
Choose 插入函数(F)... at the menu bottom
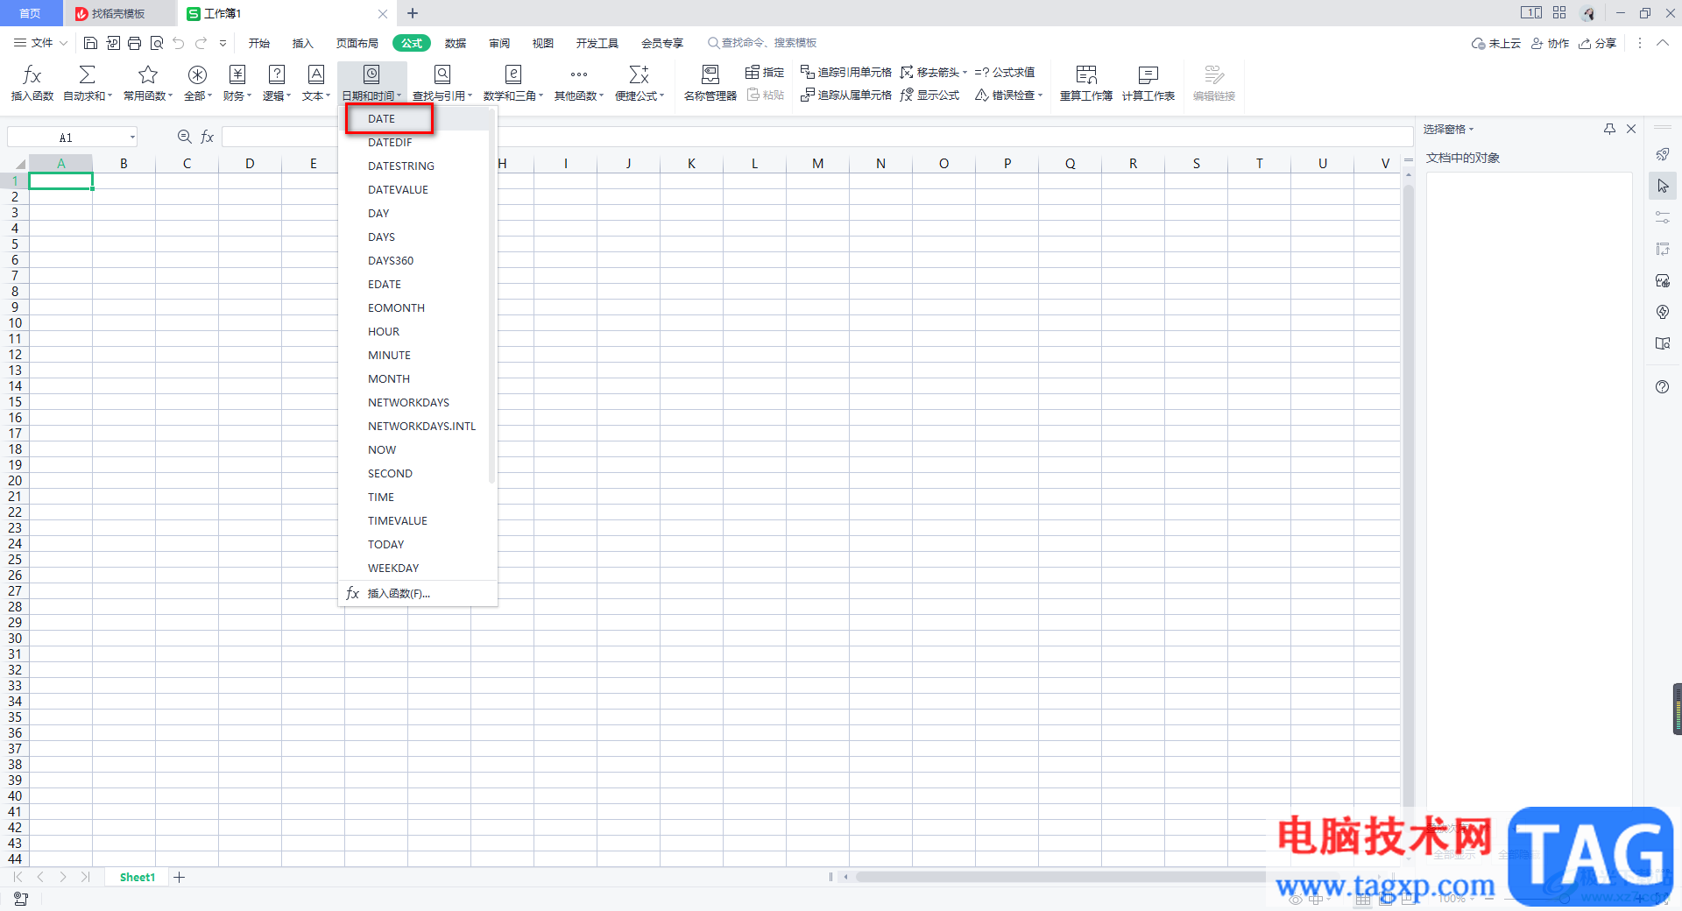(417, 593)
